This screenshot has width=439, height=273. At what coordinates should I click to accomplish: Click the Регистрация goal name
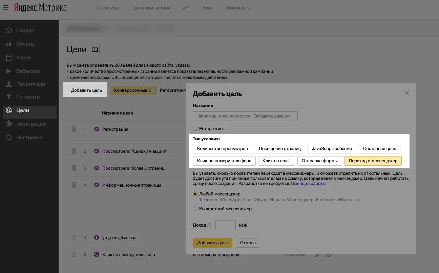click(115, 129)
